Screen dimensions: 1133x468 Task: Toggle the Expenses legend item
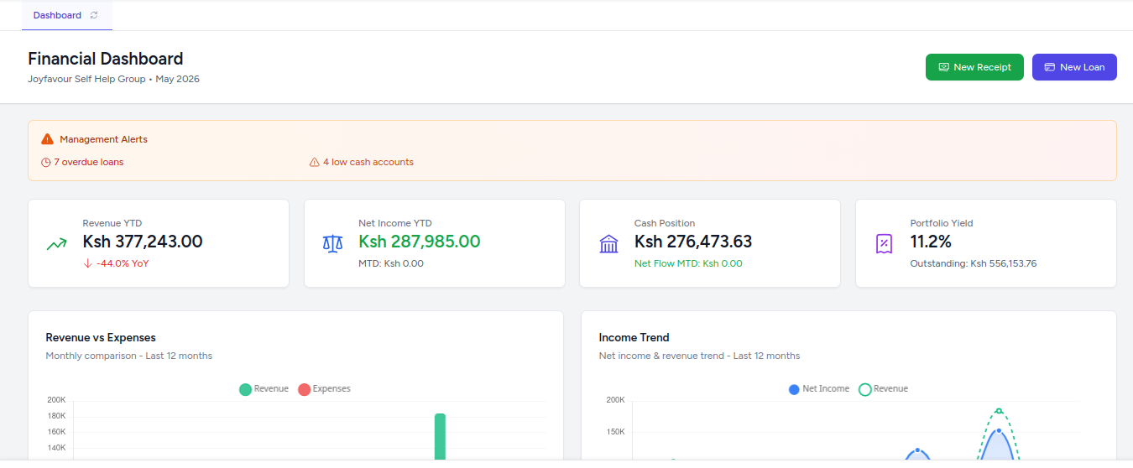pyautogui.click(x=324, y=389)
